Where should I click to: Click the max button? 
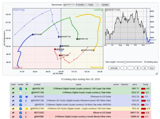(x=152, y=68)
